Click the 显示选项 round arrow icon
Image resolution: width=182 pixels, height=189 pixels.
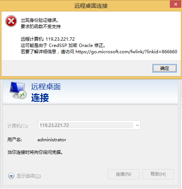(x=11, y=176)
